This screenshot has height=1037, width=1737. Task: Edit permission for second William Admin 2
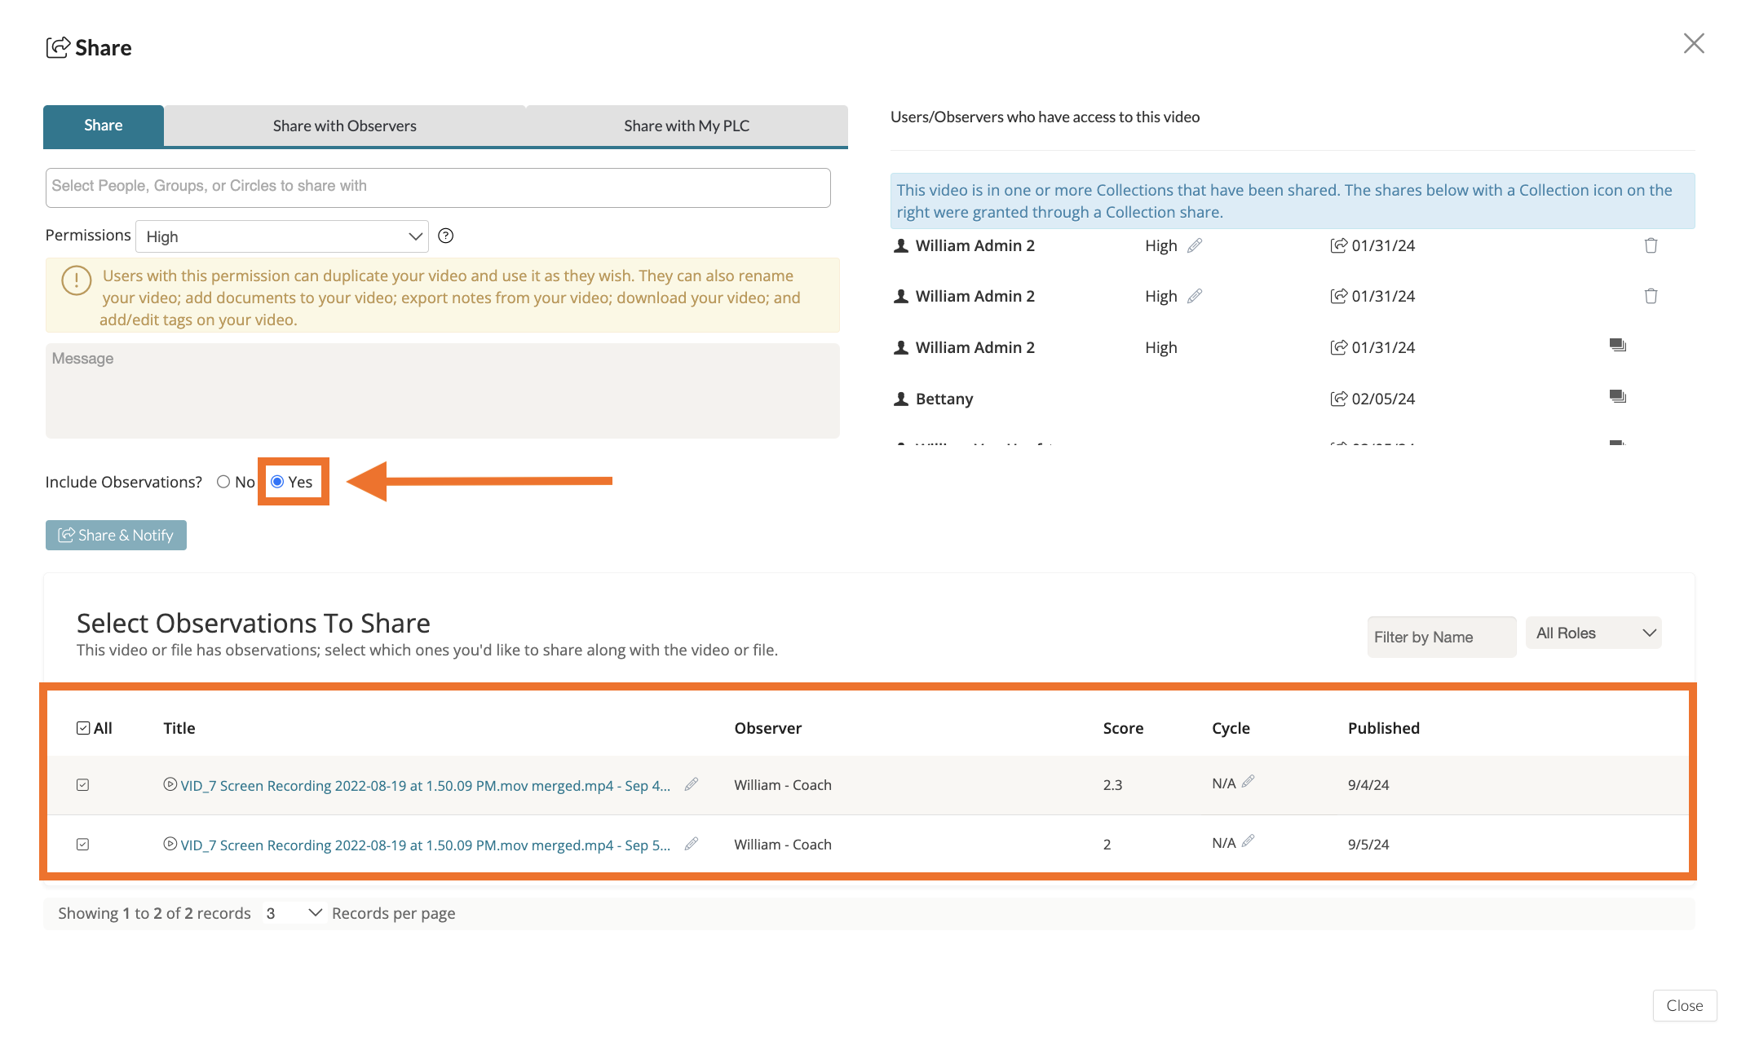pos(1195,296)
